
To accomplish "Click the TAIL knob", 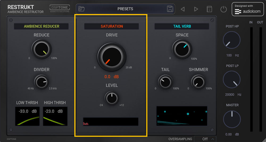I will click(x=165, y=82).
